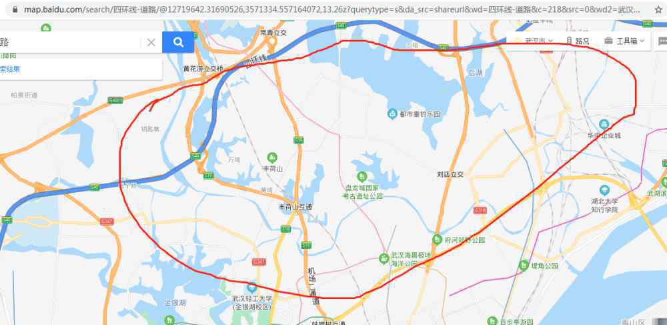Bookmark this page with star icon
667x325 pixels.
click(x=658, y=9)
